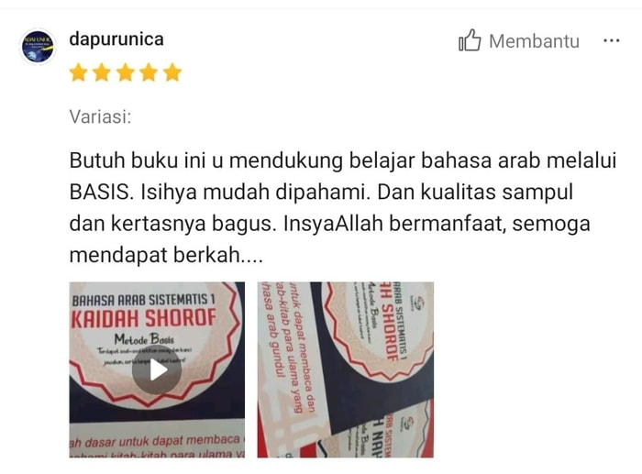Click the third yellow rating star
The height and width of the screenshot is (474, 642).
(x=126, y=72)
